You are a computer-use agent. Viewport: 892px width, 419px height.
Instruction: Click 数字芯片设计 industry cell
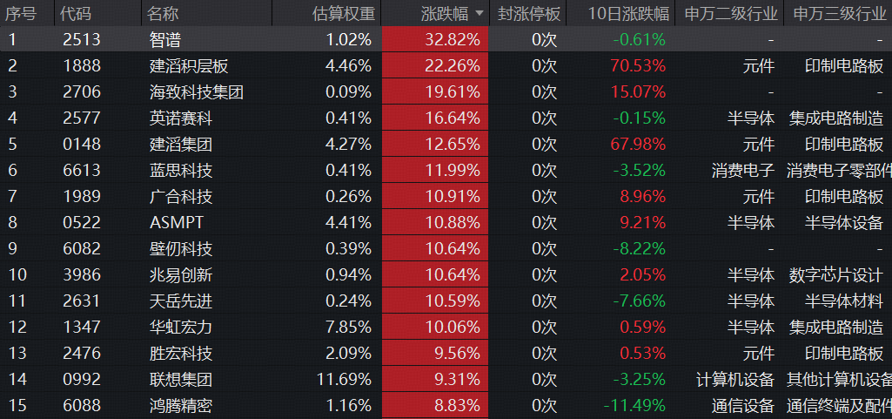pos(836,275)
